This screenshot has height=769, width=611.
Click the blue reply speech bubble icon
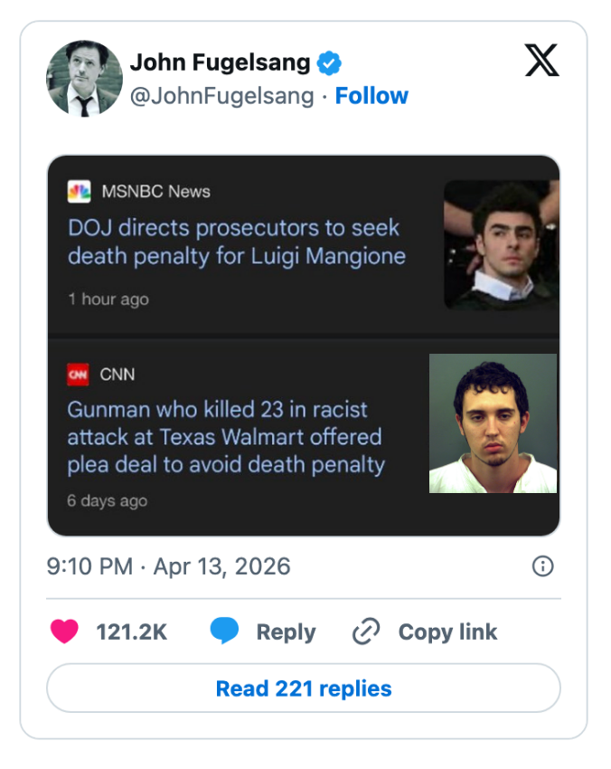[224, 631]
